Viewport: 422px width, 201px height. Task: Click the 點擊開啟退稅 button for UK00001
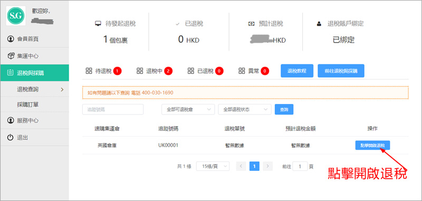[x=372, y=145]
